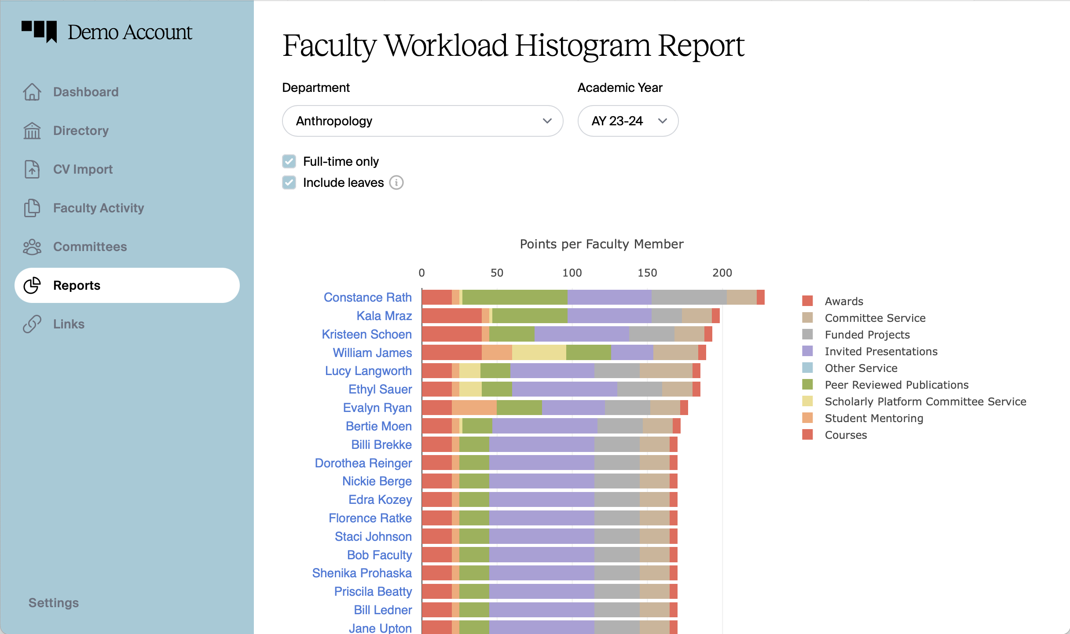This screenshot has height=634, width=1070.
Task: Click the Demo Account logo icon
Action: (40, 32)
